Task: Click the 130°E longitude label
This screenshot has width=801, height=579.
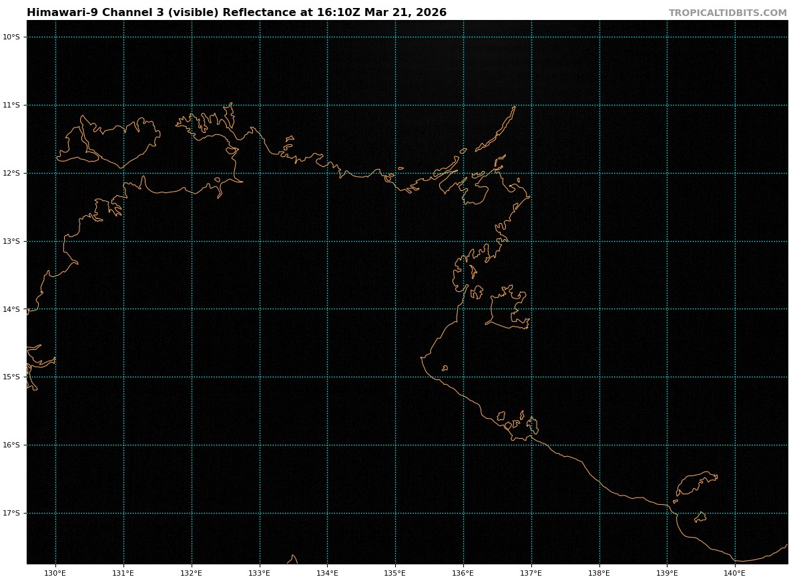Action: coord(55,573)
